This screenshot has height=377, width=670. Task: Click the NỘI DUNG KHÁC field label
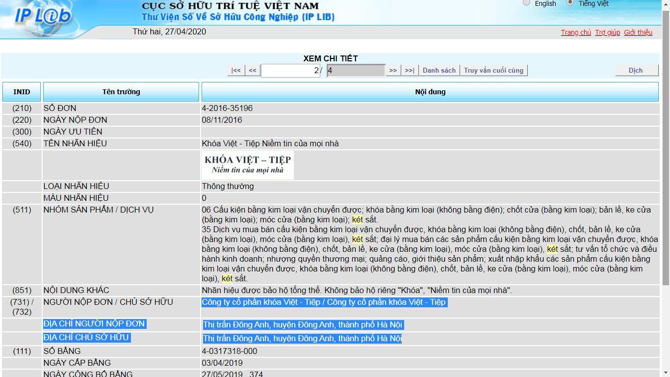click(76, 290)
